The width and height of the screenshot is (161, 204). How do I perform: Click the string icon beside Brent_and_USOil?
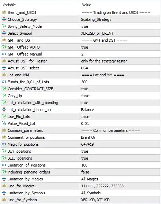[x=4, y=12]
